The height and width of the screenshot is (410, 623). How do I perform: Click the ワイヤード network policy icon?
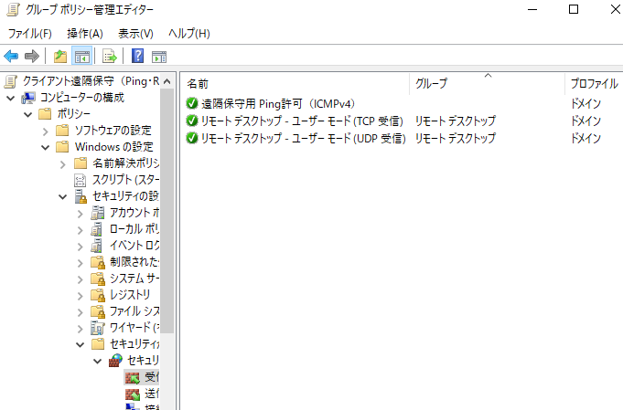point(97,328)
